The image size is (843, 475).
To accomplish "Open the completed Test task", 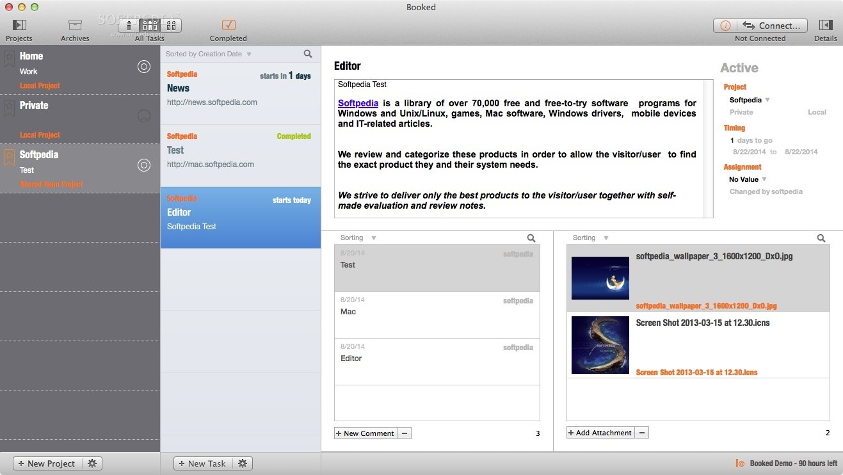I will point(241,156).
